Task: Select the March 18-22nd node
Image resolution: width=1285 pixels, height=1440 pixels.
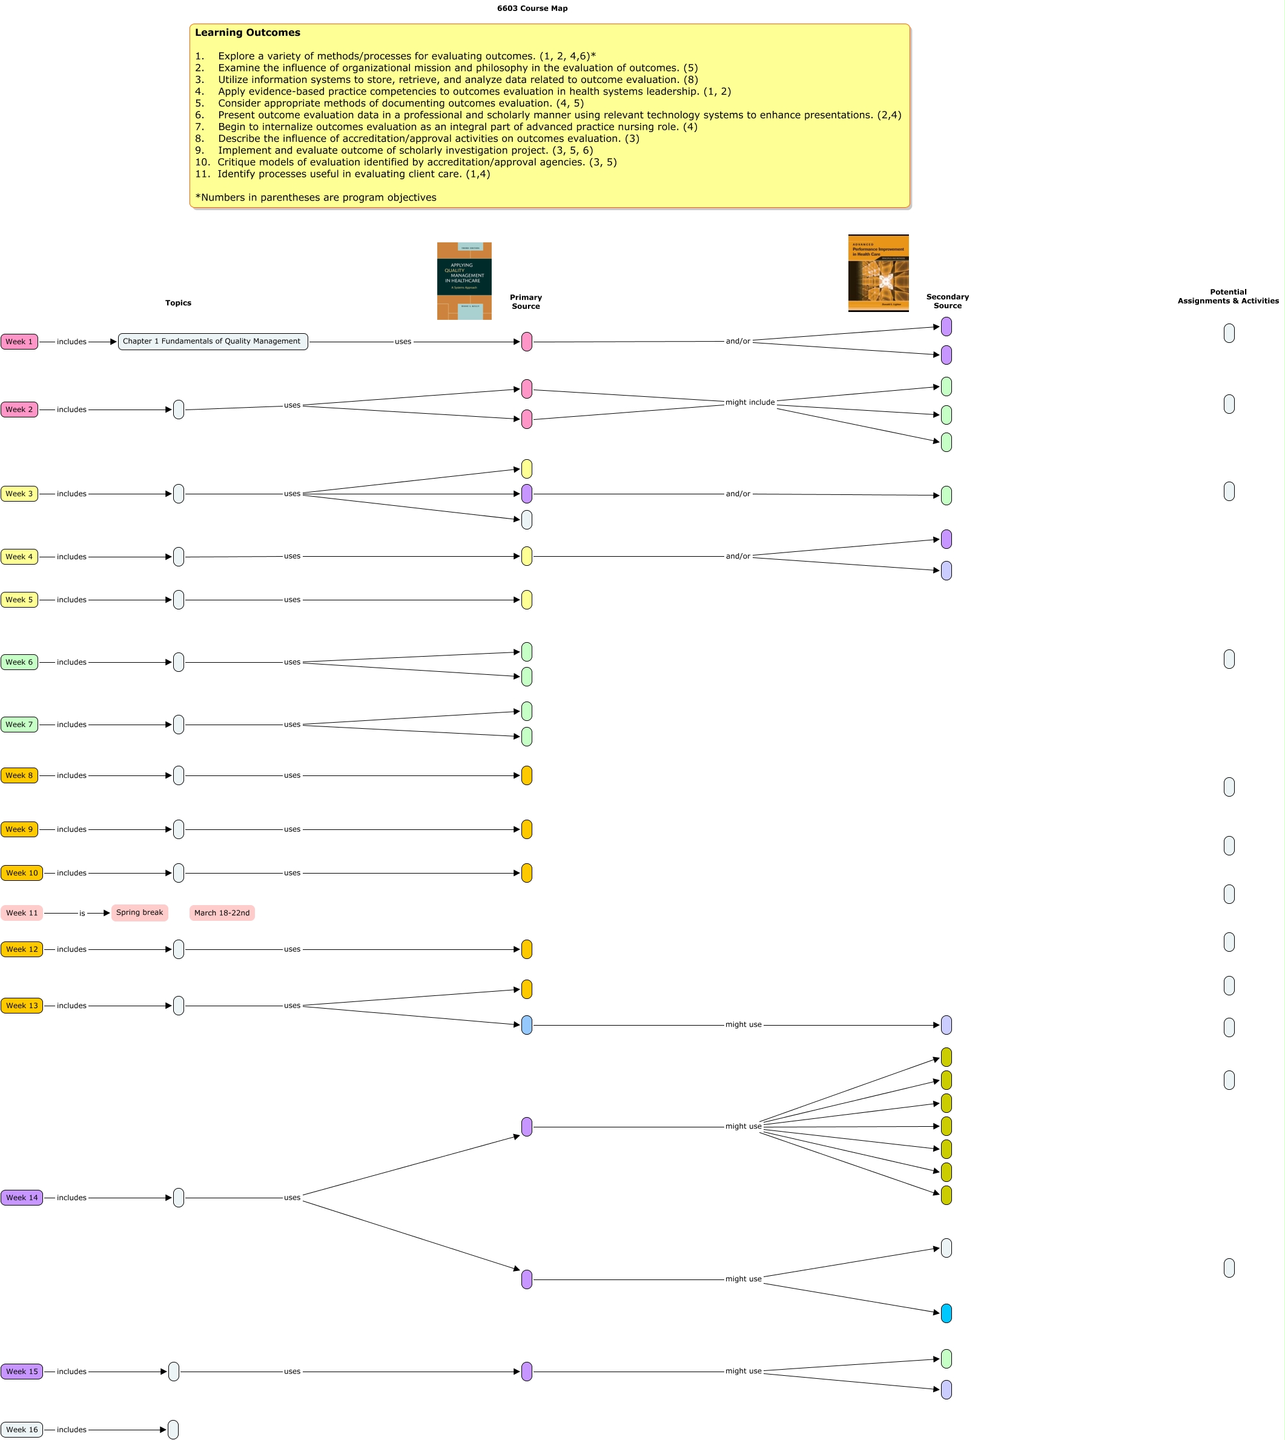Action: (222, 913)
